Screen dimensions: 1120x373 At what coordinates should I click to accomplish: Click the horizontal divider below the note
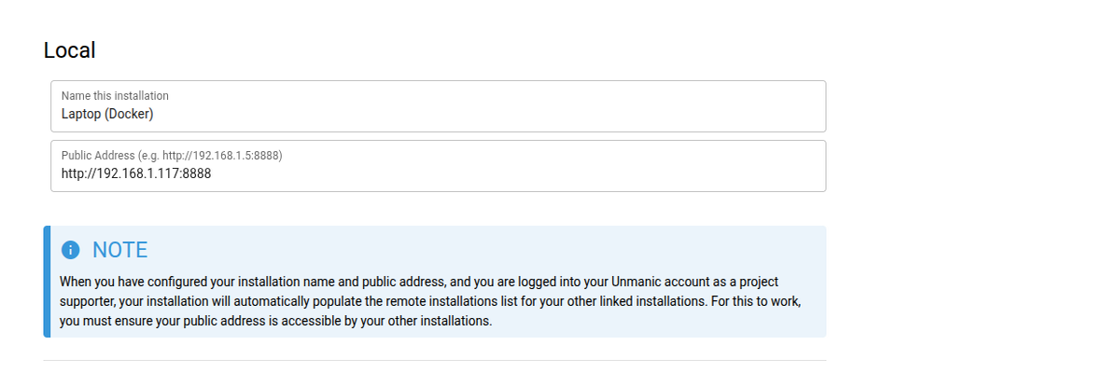(434, 360)
